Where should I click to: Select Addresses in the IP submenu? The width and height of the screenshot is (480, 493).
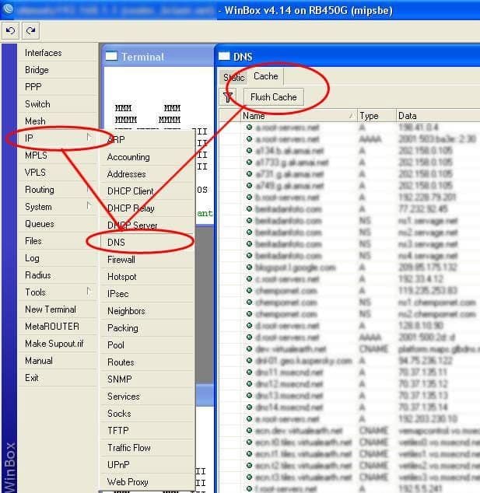pos(147,174)
